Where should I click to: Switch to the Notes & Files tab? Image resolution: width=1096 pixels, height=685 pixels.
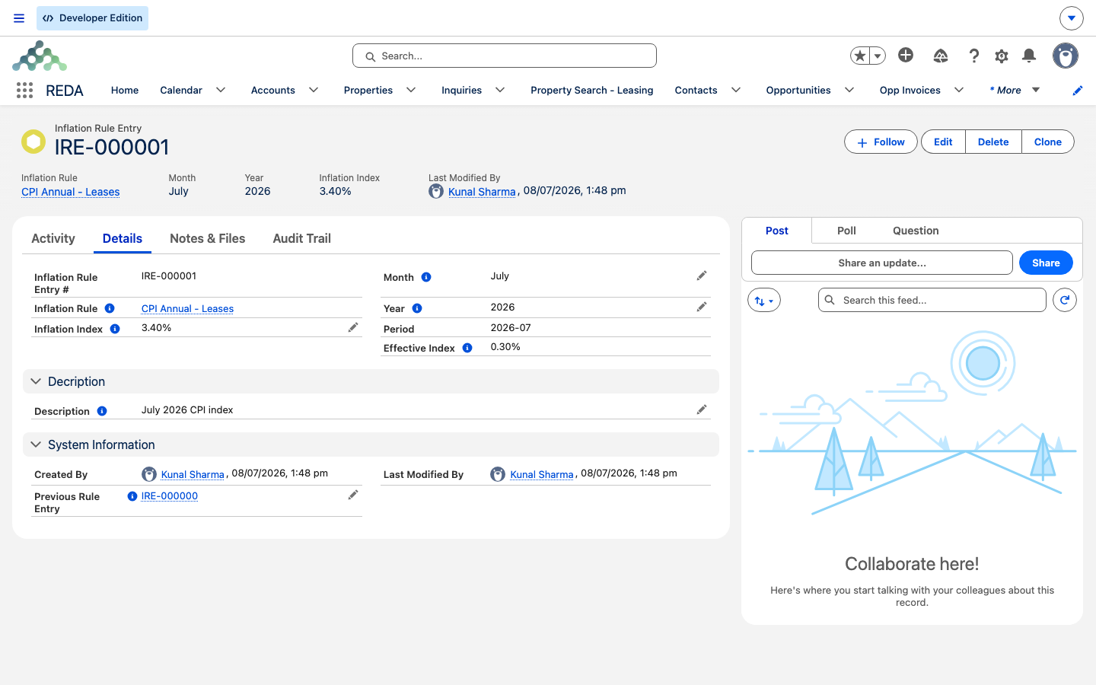pos(208,238)
